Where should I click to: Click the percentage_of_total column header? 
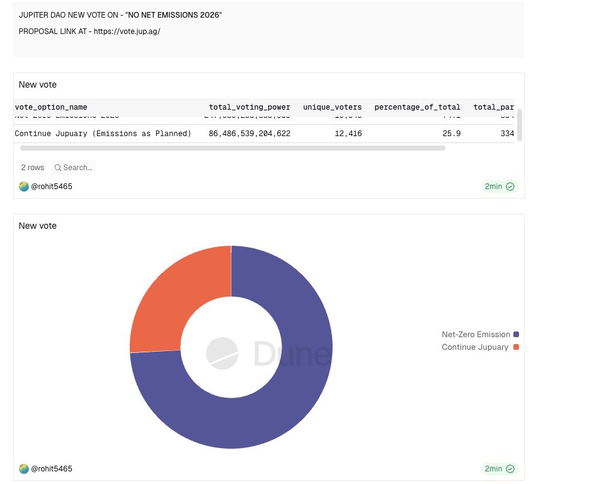(417, 107)
